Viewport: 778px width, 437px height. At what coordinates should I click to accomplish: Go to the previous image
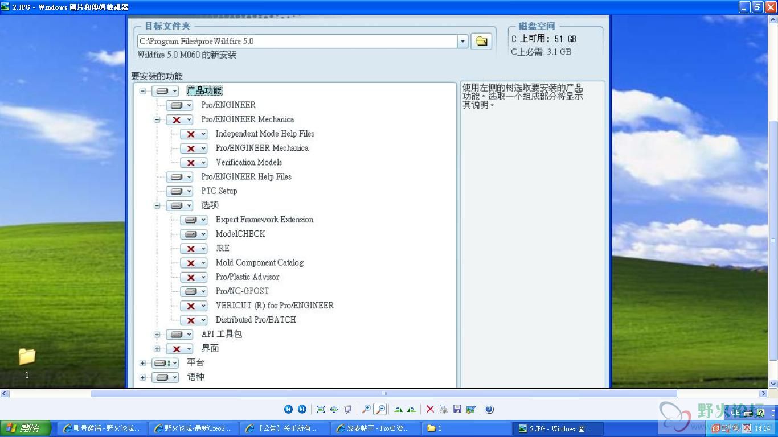click(288, 409)
